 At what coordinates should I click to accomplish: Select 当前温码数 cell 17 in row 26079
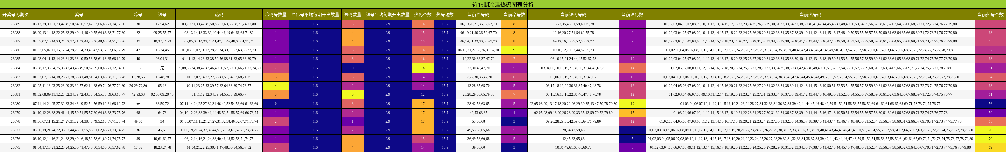pyautogui.click(x=632, y=113)
